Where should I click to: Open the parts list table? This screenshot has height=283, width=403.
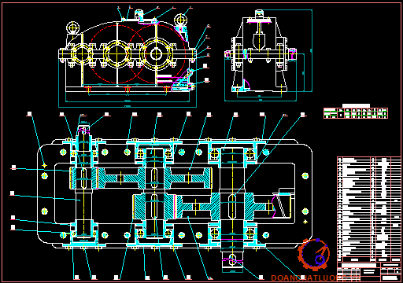coord(369,209)
